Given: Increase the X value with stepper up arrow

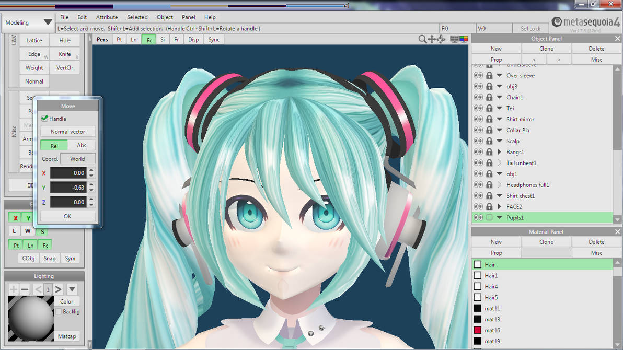Looking at the screenshot, I should pyautogui.click(x=91, y=170).
